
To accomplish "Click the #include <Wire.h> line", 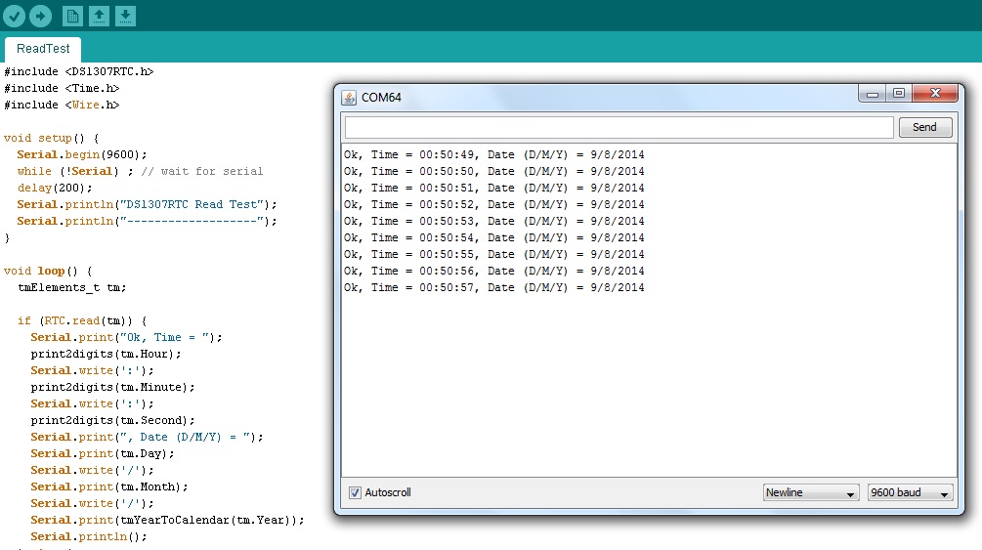I will point(62,106).
